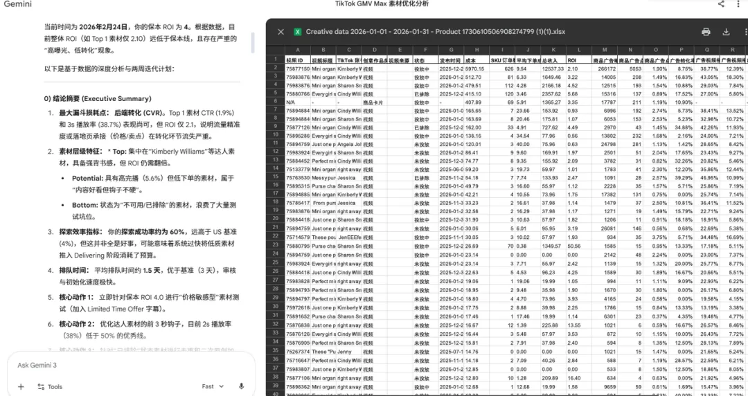Start voice input with the microphone

(x=242, y=386)
